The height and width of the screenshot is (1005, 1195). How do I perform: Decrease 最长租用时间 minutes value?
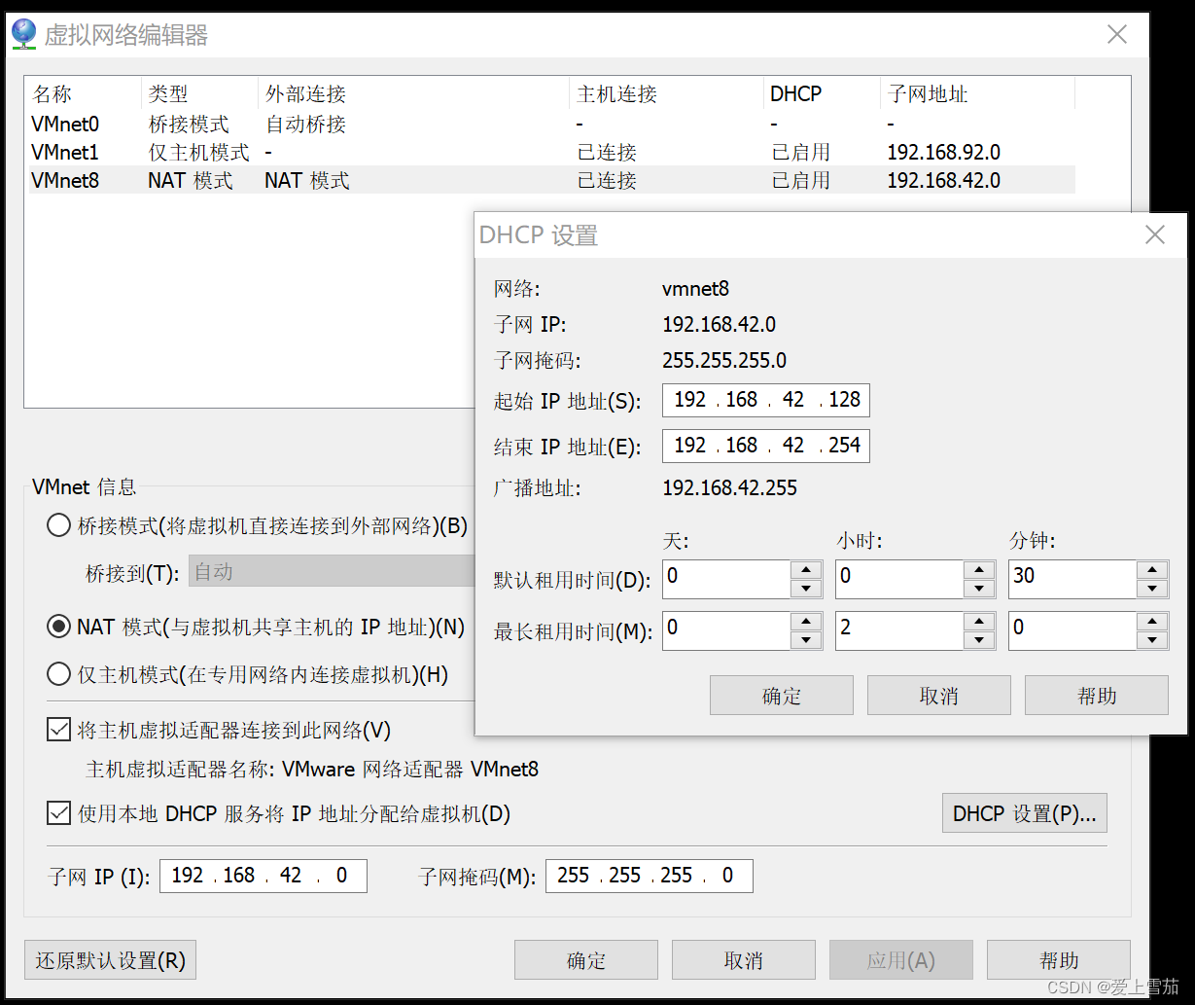[1152, 639]
